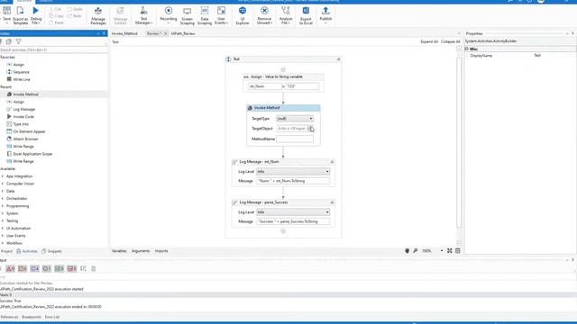Open the Imports panel tab

[161, 251]
